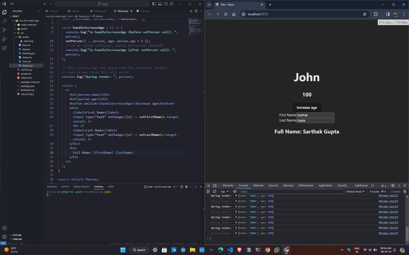Open the weather widget showing 24°C
Screen dimensions: 409x255
point(12,250)
